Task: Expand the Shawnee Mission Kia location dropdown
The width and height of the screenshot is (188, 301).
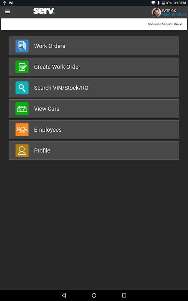Action: 165,24
